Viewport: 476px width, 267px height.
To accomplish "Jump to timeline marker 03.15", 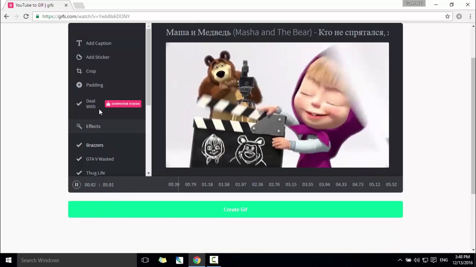I will point(291,184).
